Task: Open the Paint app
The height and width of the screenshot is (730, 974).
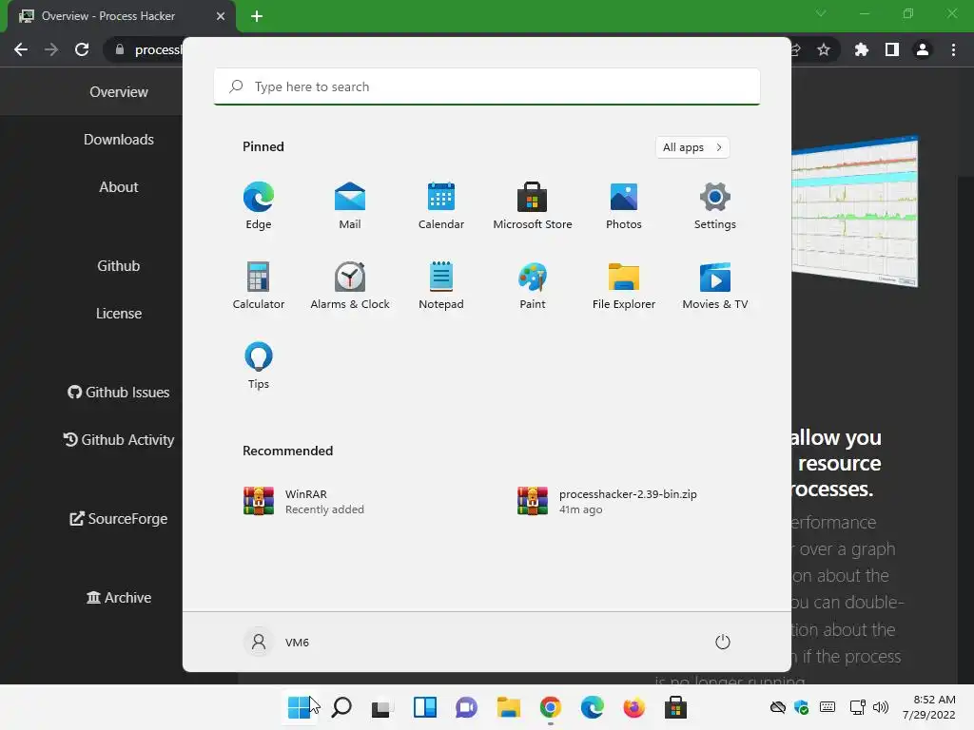Action: (x=533, y=285)
